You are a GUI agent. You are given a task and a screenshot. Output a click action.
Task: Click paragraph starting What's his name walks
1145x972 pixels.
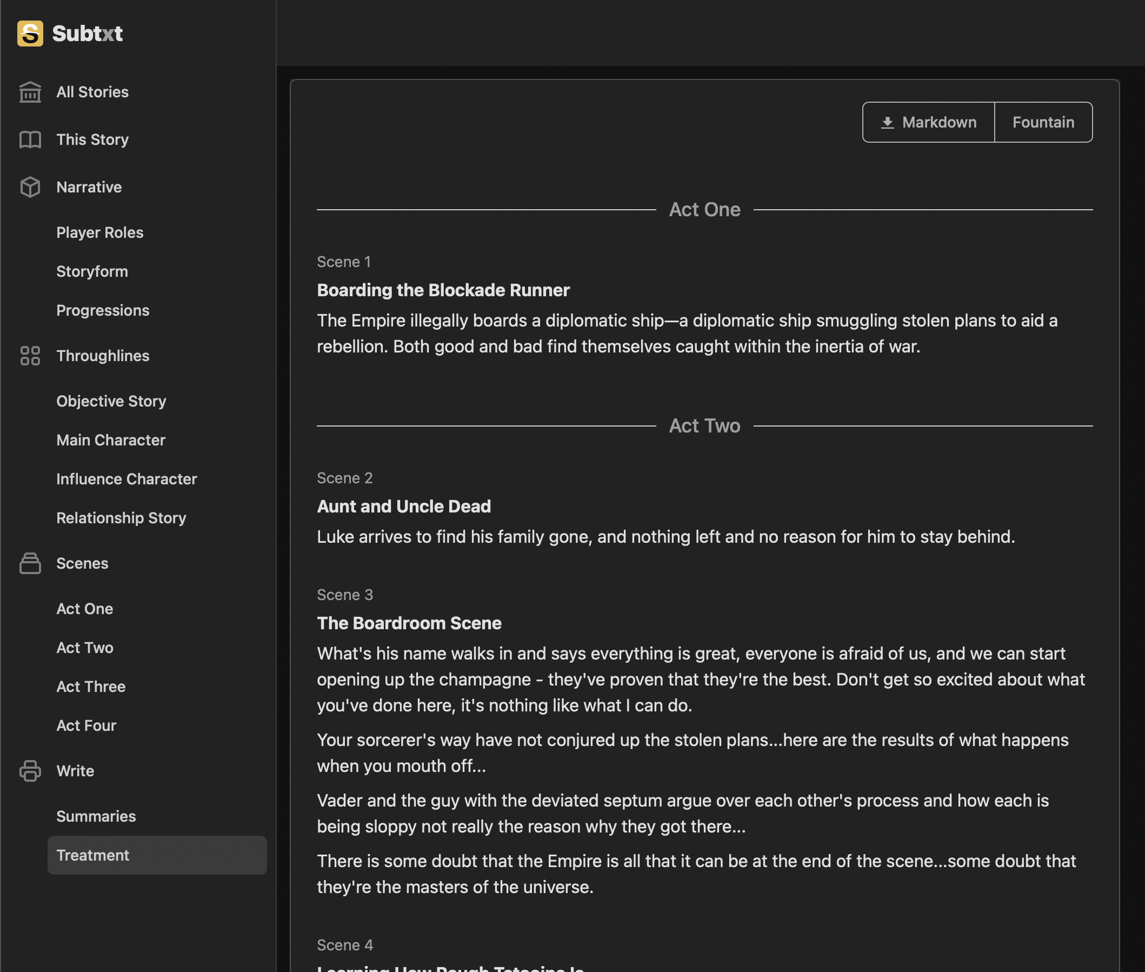(701, 680)
